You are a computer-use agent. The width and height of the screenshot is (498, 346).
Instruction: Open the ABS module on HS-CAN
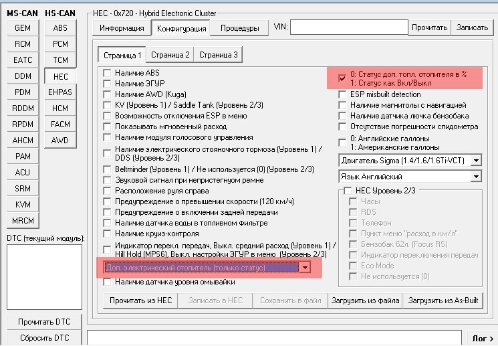click(60, 27)
